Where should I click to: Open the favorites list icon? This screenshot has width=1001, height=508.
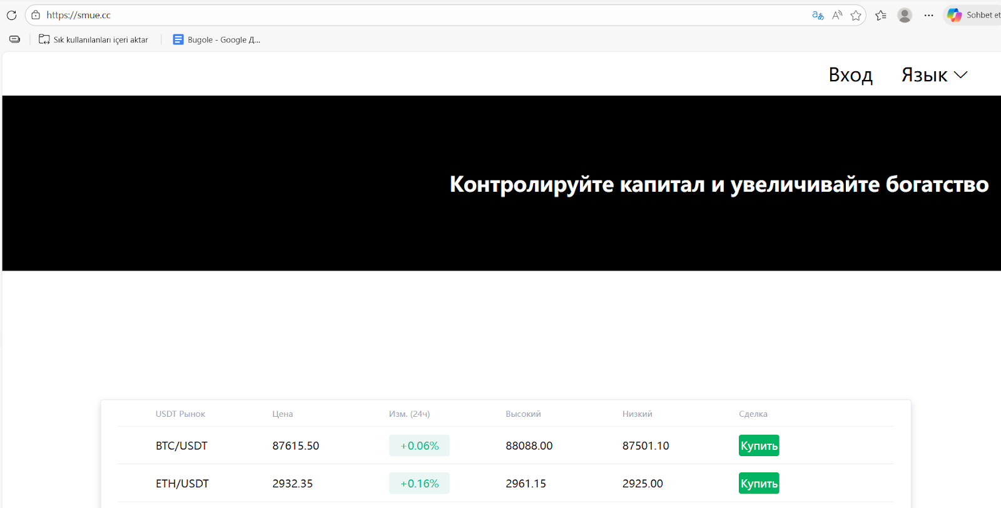click(881, 16)
